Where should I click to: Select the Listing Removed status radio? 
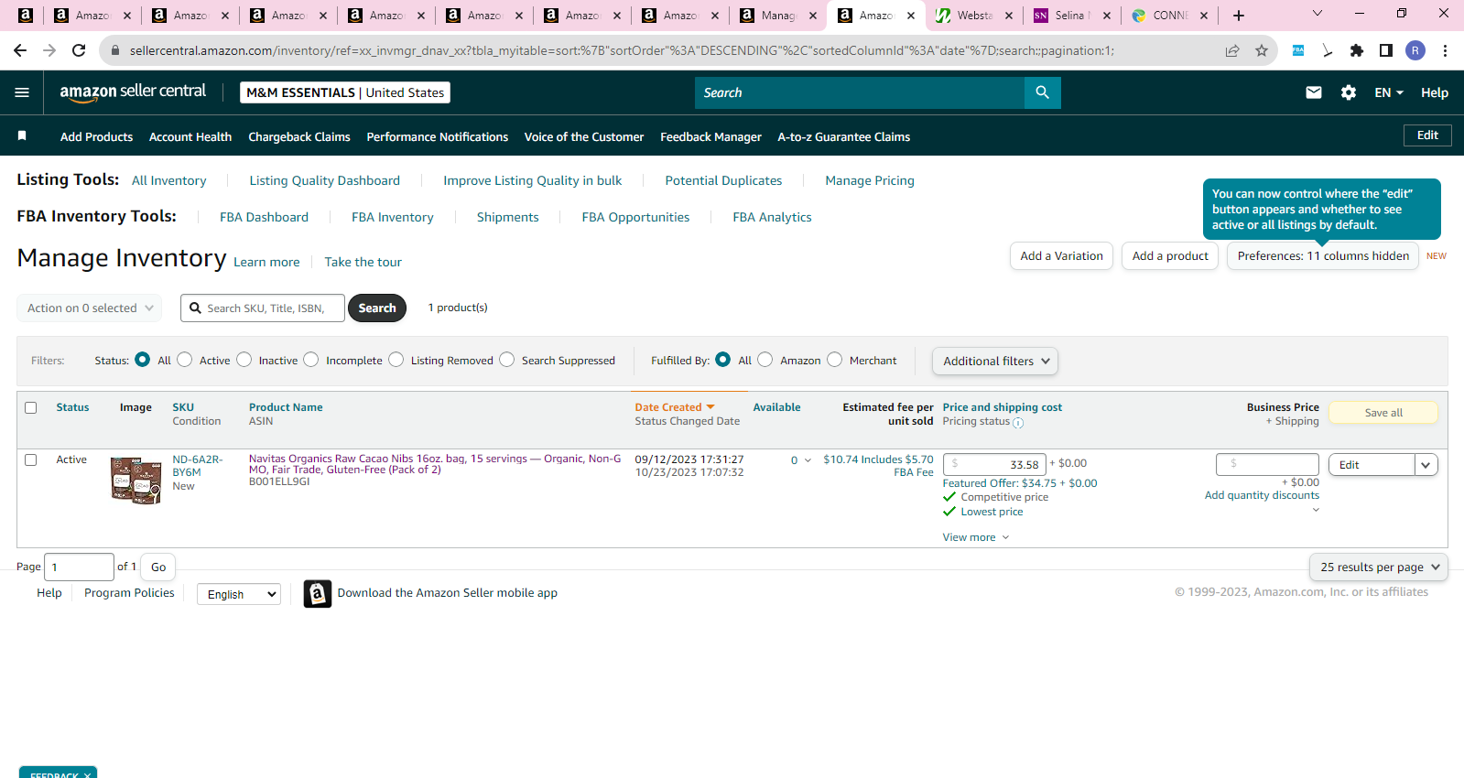pyautogui.click(x=396, y=360)
